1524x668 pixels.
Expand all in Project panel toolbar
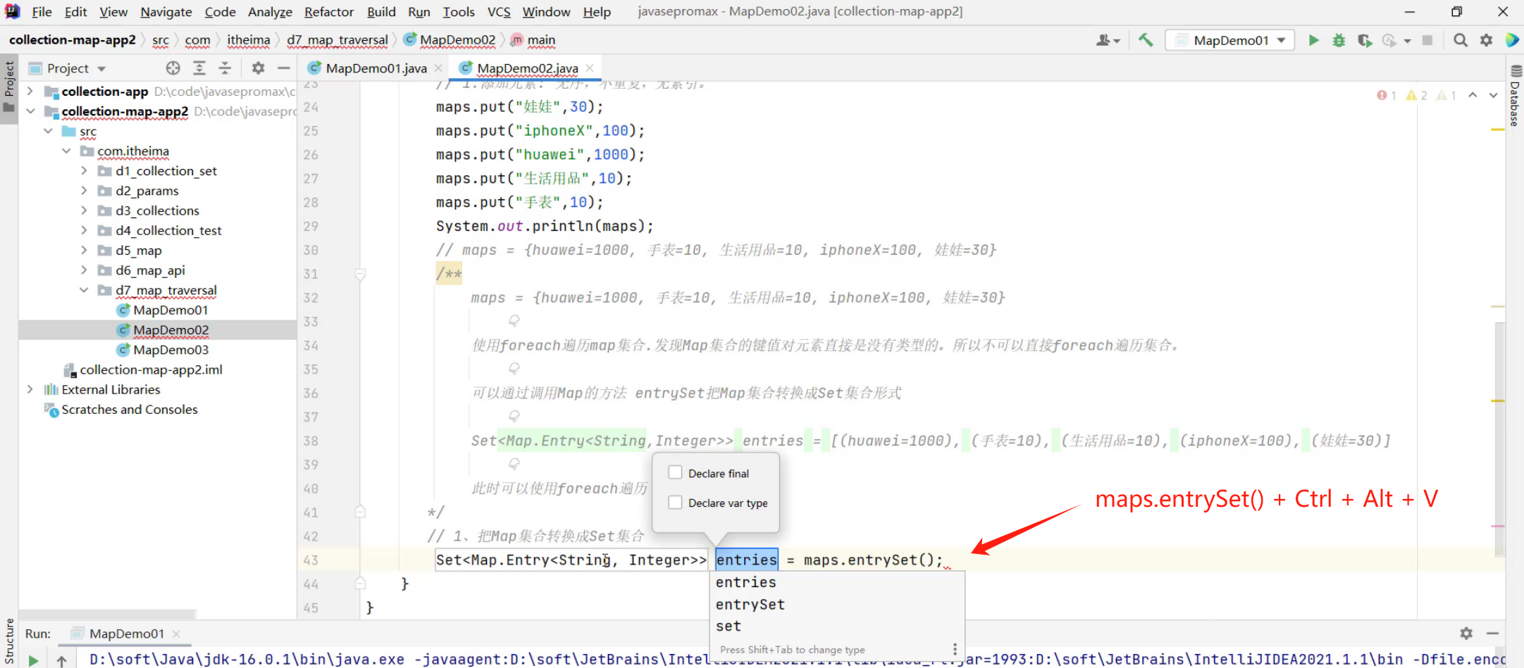pyautogui.click(x=199, y=68)
